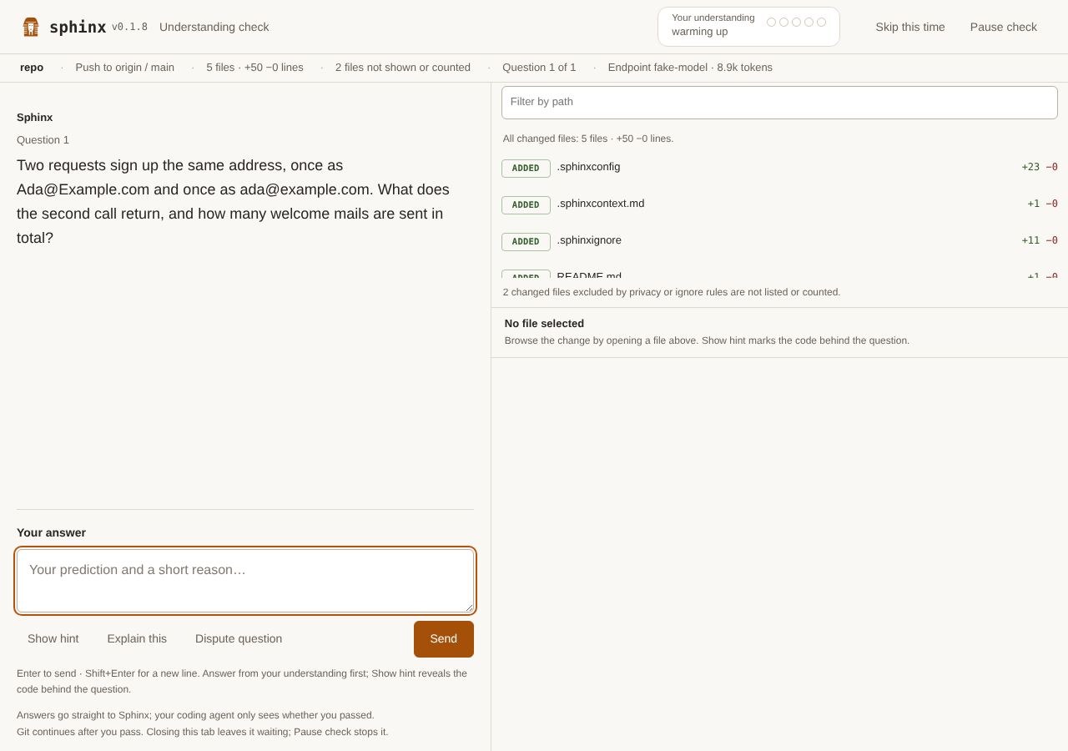Click the Sphinx logo icon
1068x751 pixels.
pyautogui.click(x=31, y=27)
